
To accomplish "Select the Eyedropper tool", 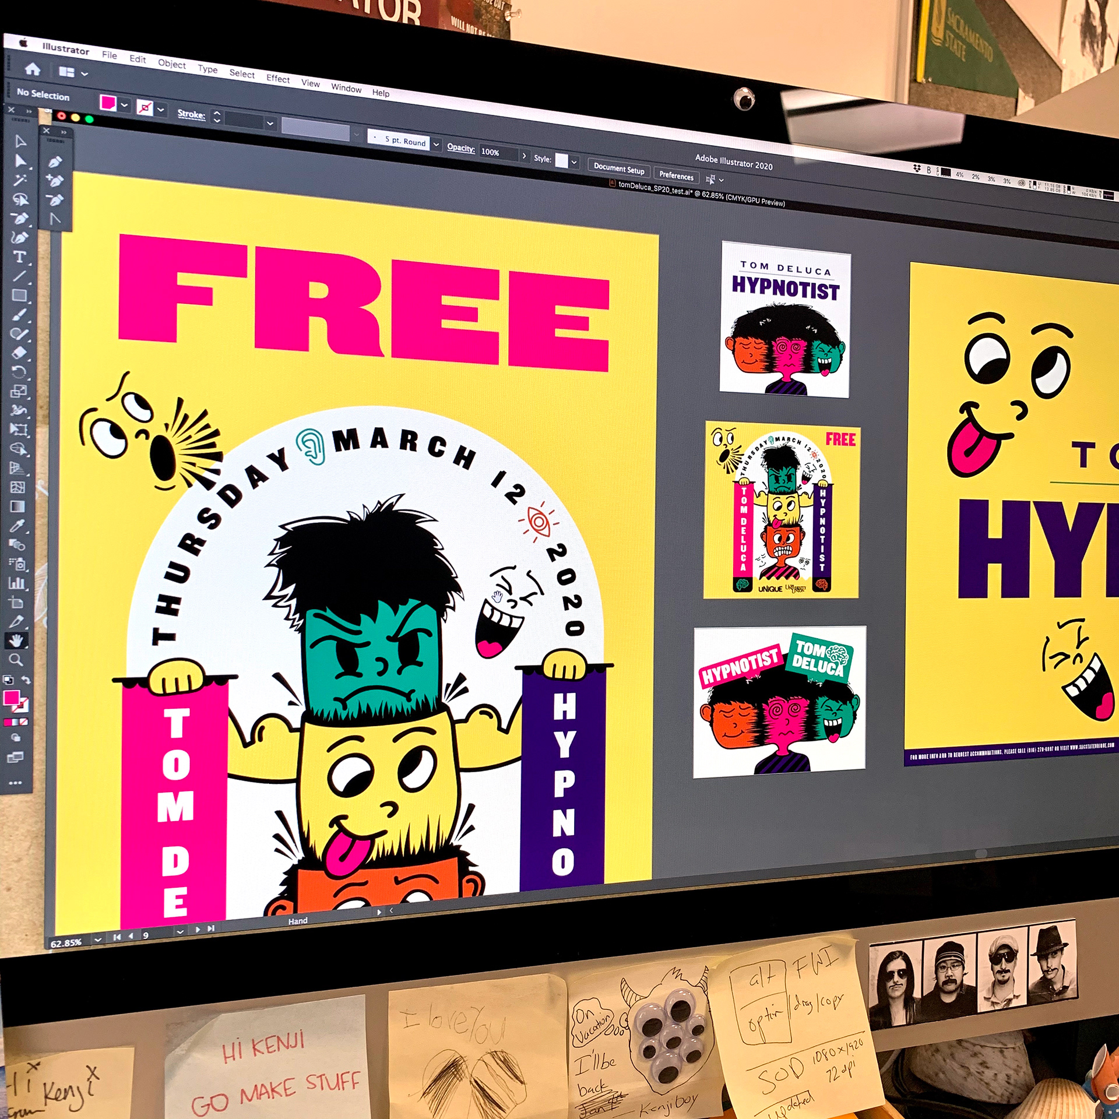I will tap(17, 526).
